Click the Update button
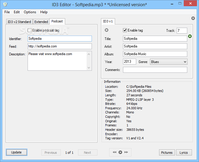The image size is (199, 162). tap(16, 152)
